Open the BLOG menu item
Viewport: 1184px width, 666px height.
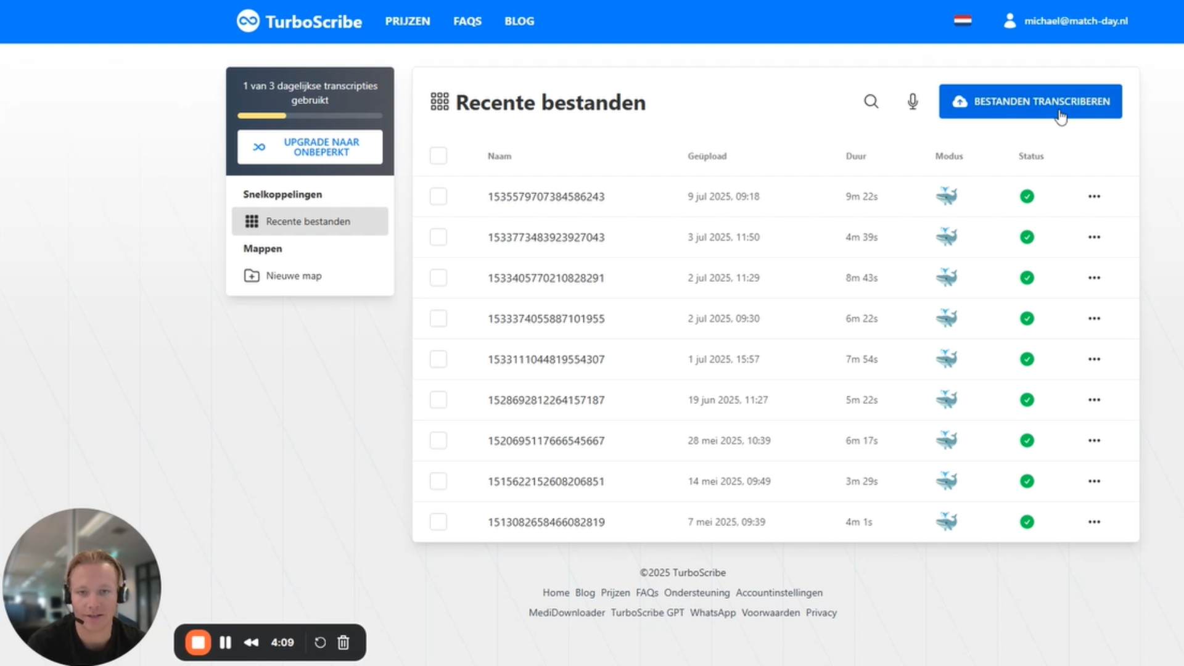(x=519, y=21)
